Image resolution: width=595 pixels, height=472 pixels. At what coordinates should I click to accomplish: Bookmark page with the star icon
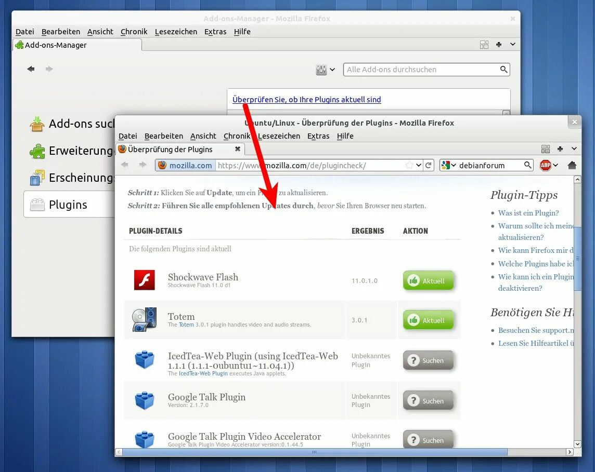point(409,165)
